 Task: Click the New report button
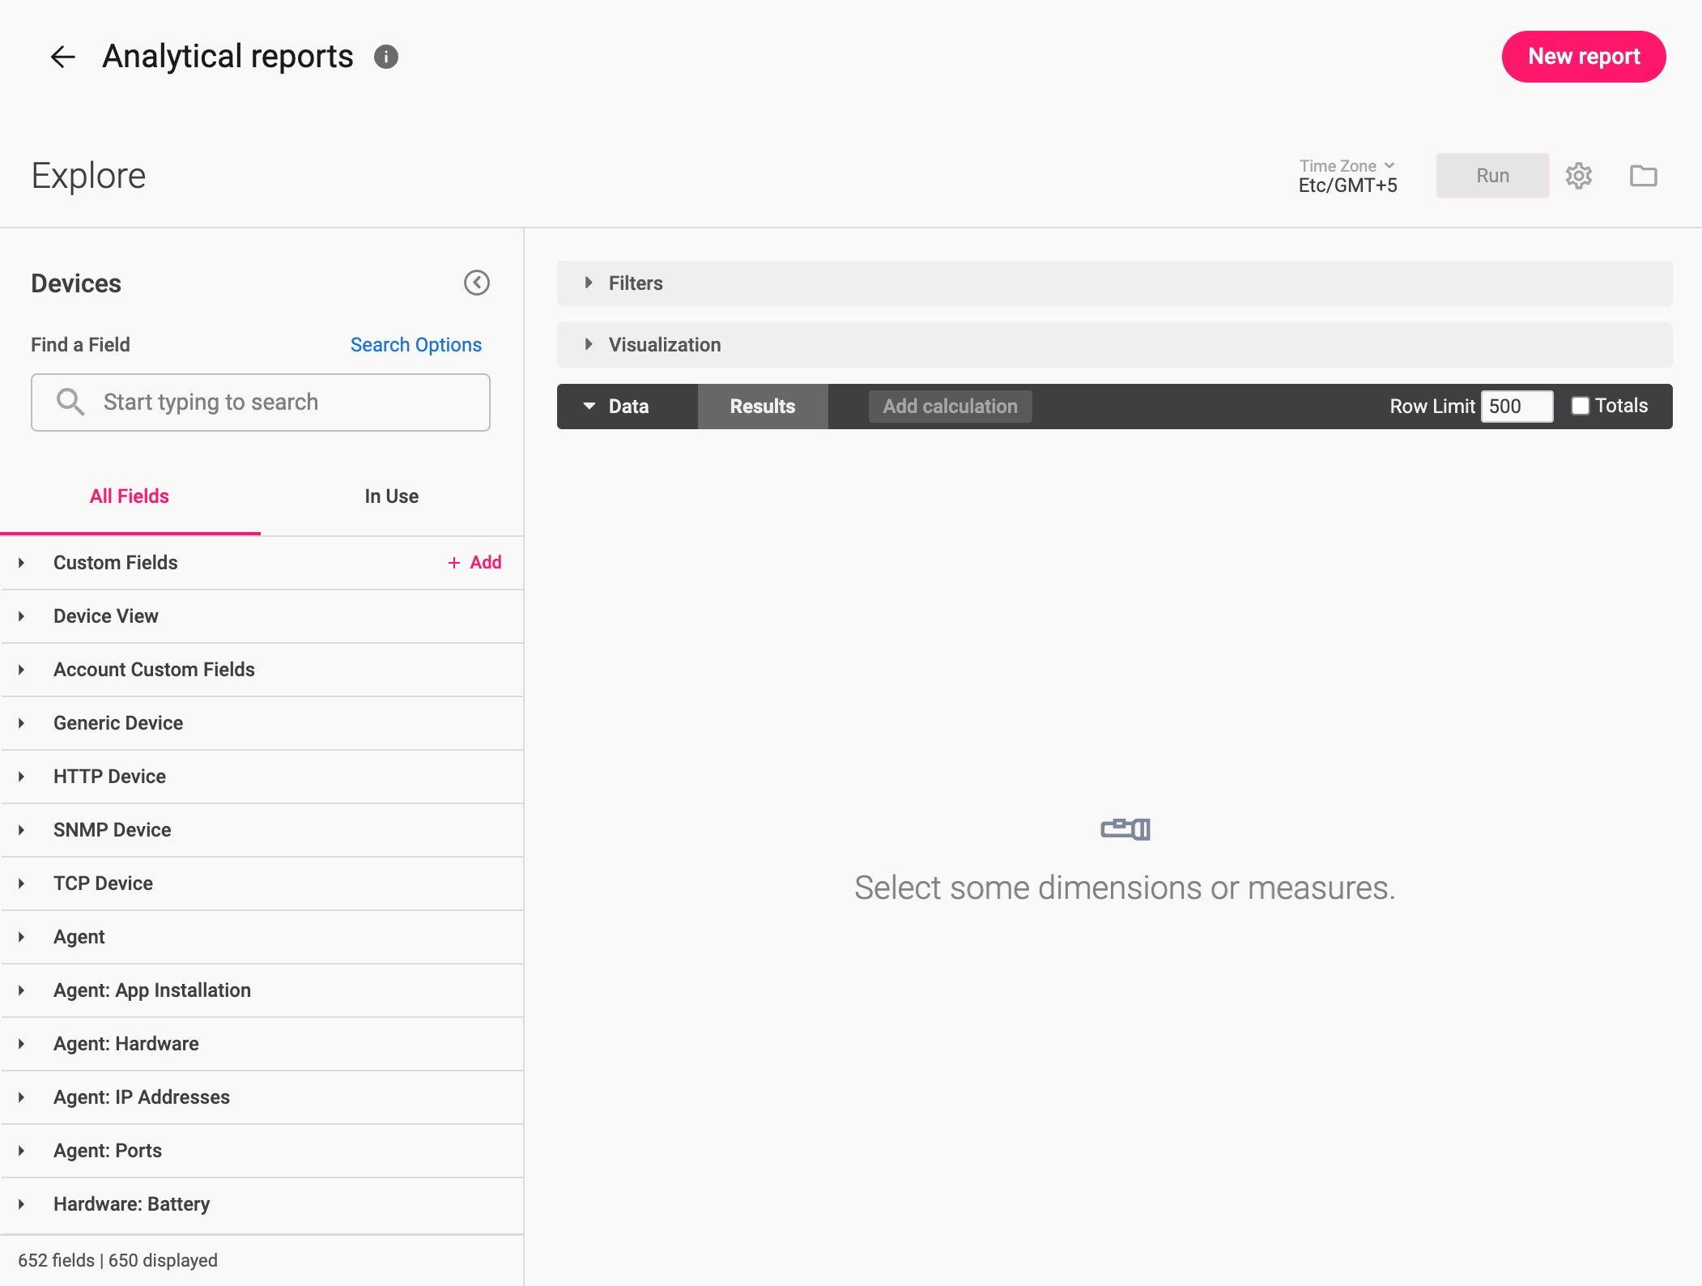point(1584,57)
